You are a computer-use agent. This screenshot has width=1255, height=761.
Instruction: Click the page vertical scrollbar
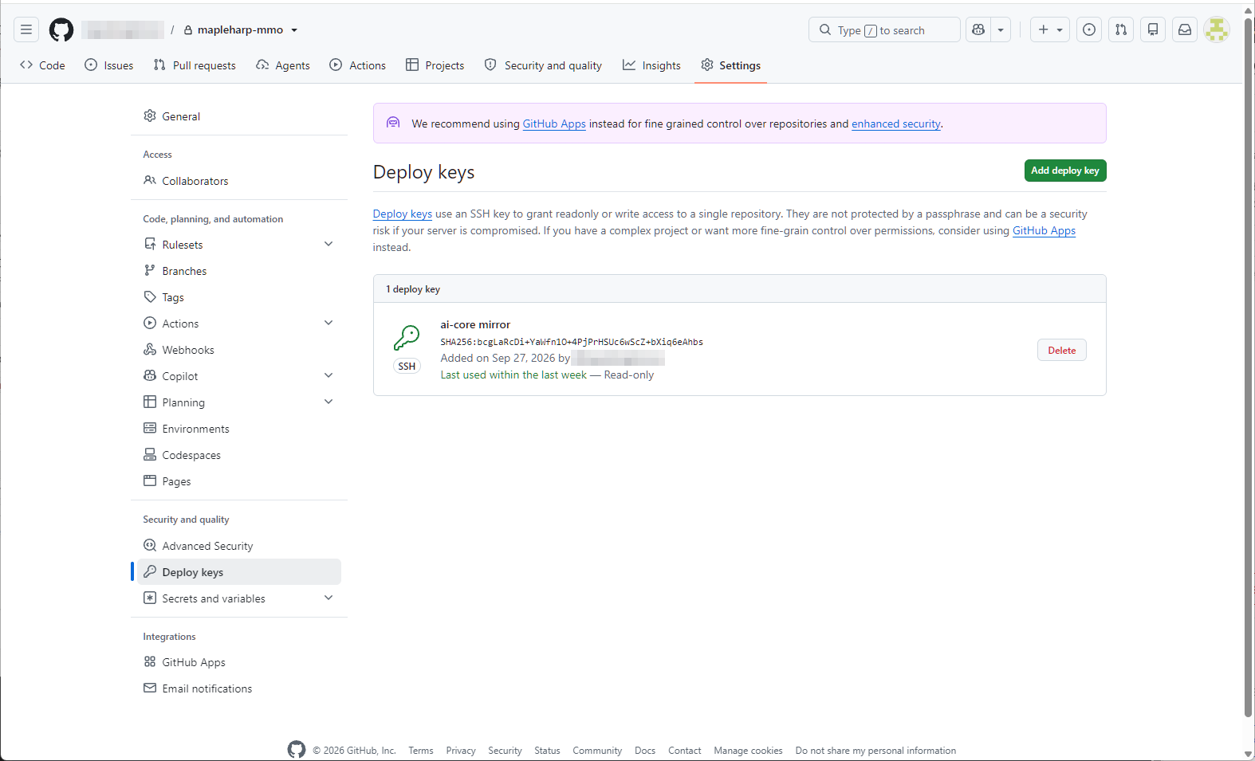coord(1249,367)
